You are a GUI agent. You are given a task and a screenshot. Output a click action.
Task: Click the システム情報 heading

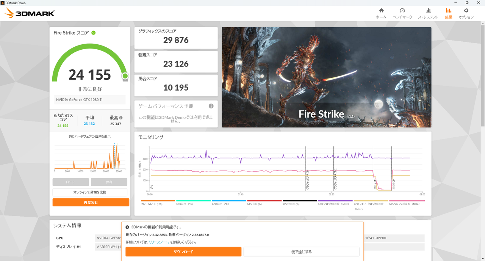67,225
